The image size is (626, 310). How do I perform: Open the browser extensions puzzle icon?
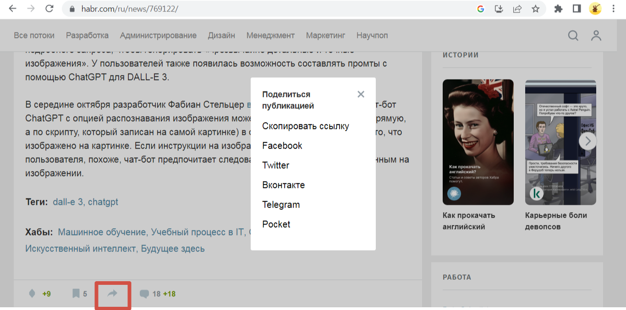[x=558, y=9]
